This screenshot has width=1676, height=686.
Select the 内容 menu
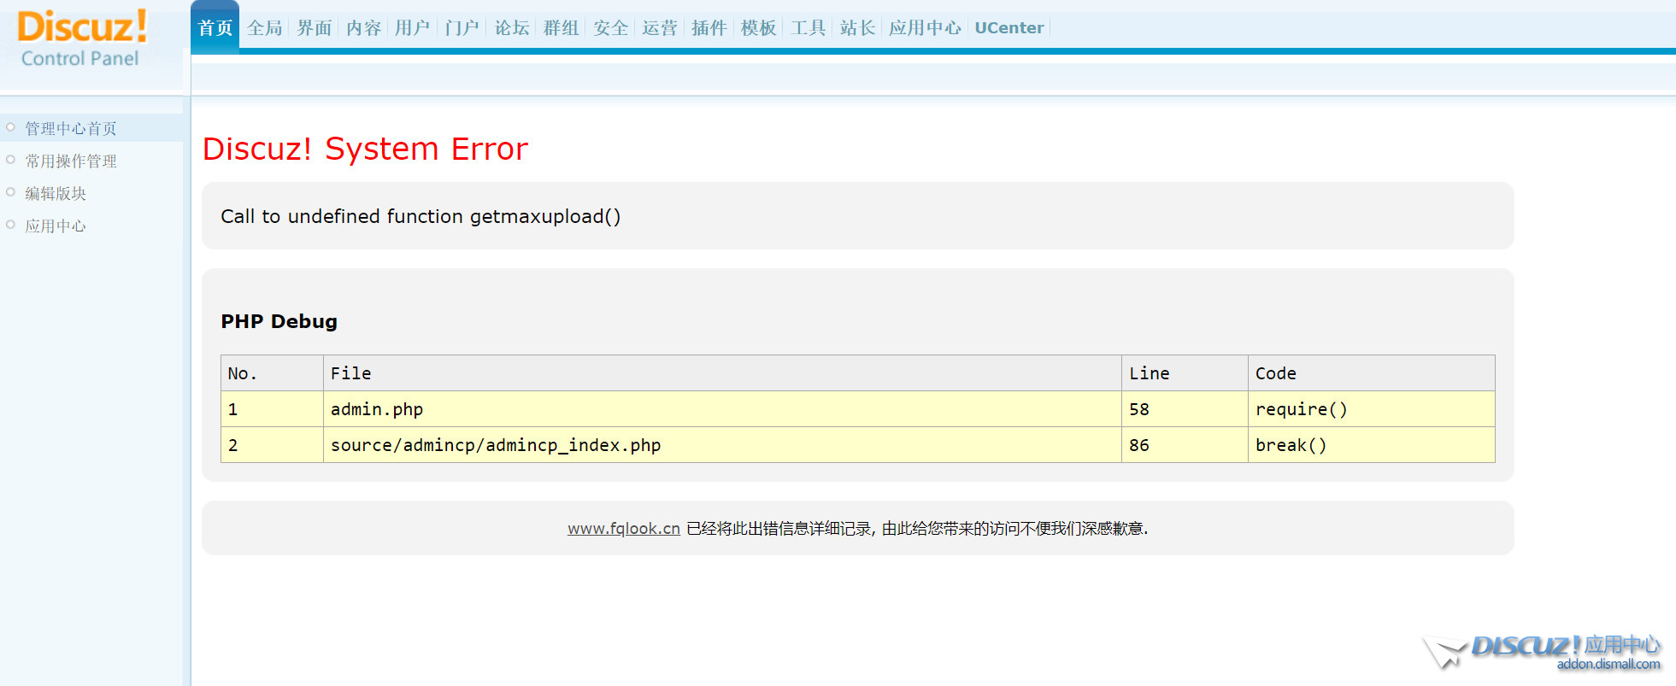pyautogui.click(x=363, y=28)
